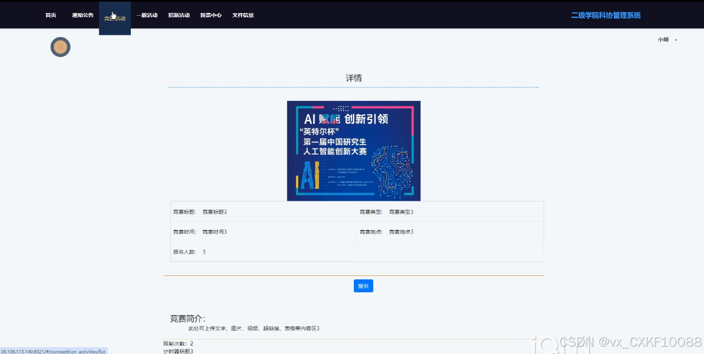Open the 通知公告 menu item
Viewport: 704px width, 354px height.
(x=83, y=15)
